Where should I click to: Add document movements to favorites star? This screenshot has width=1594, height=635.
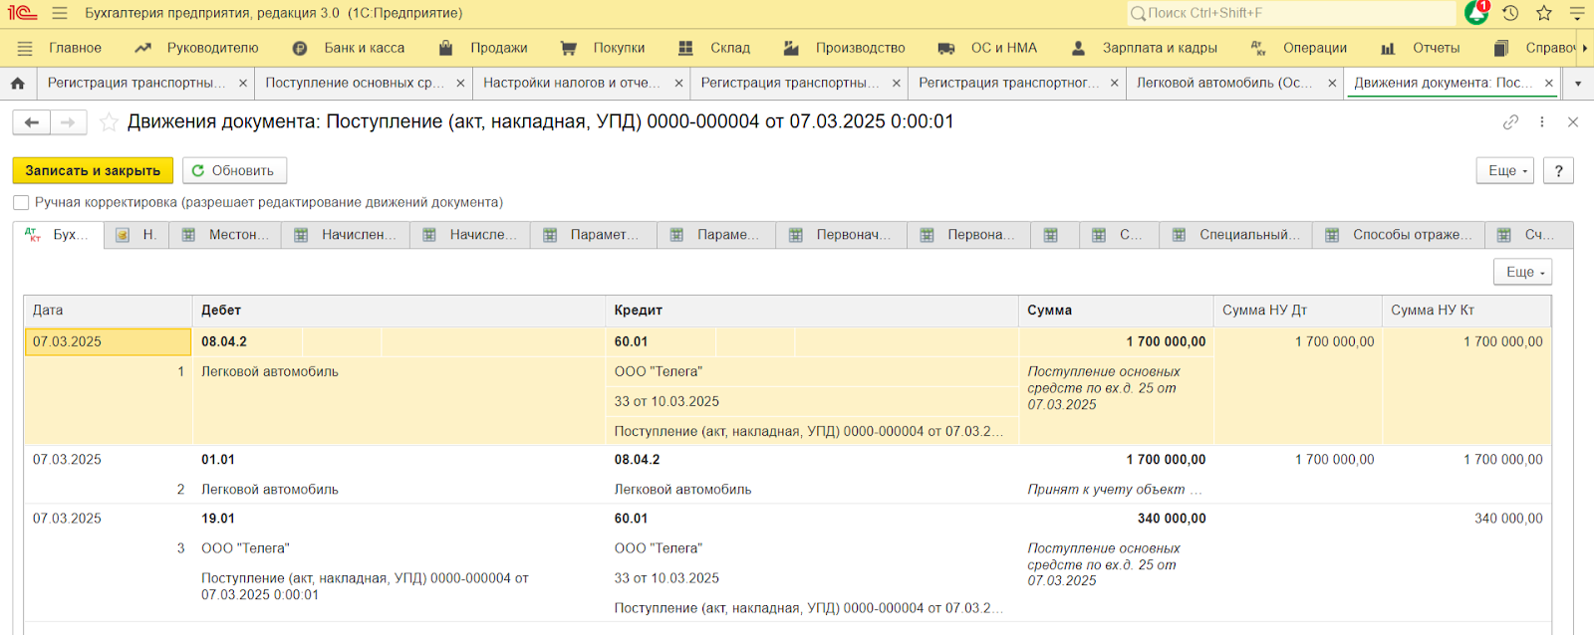[x=109, y=121]
